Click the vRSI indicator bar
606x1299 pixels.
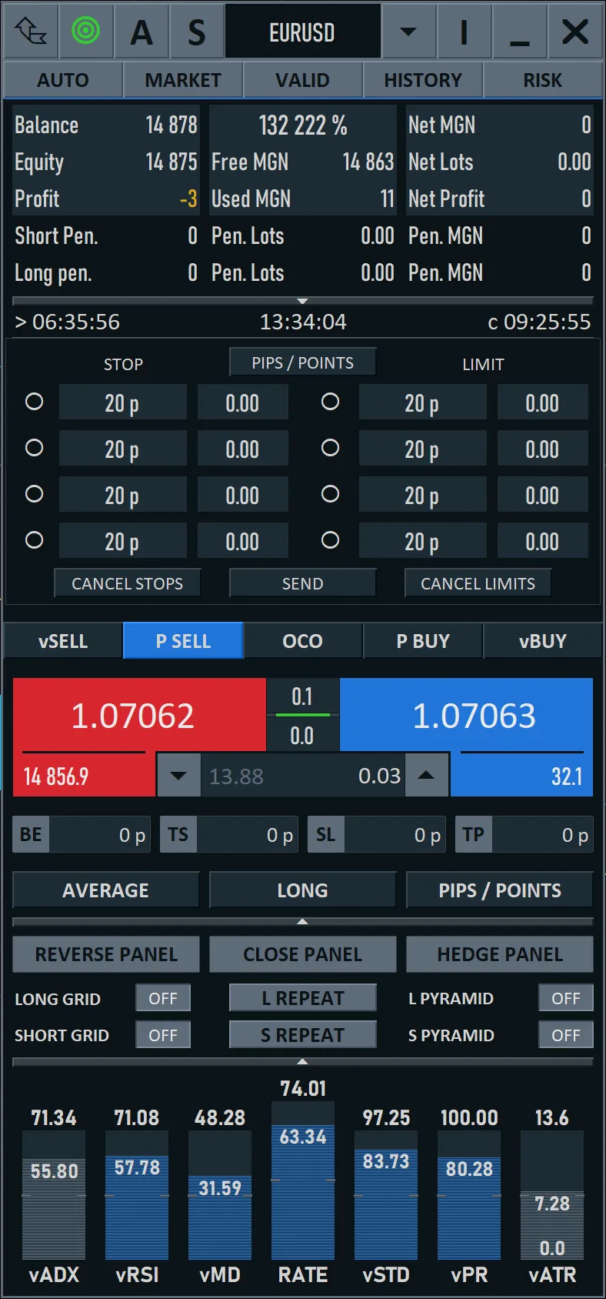click(137, 1195)
